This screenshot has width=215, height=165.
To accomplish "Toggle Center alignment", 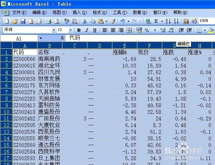I will 113,30.
